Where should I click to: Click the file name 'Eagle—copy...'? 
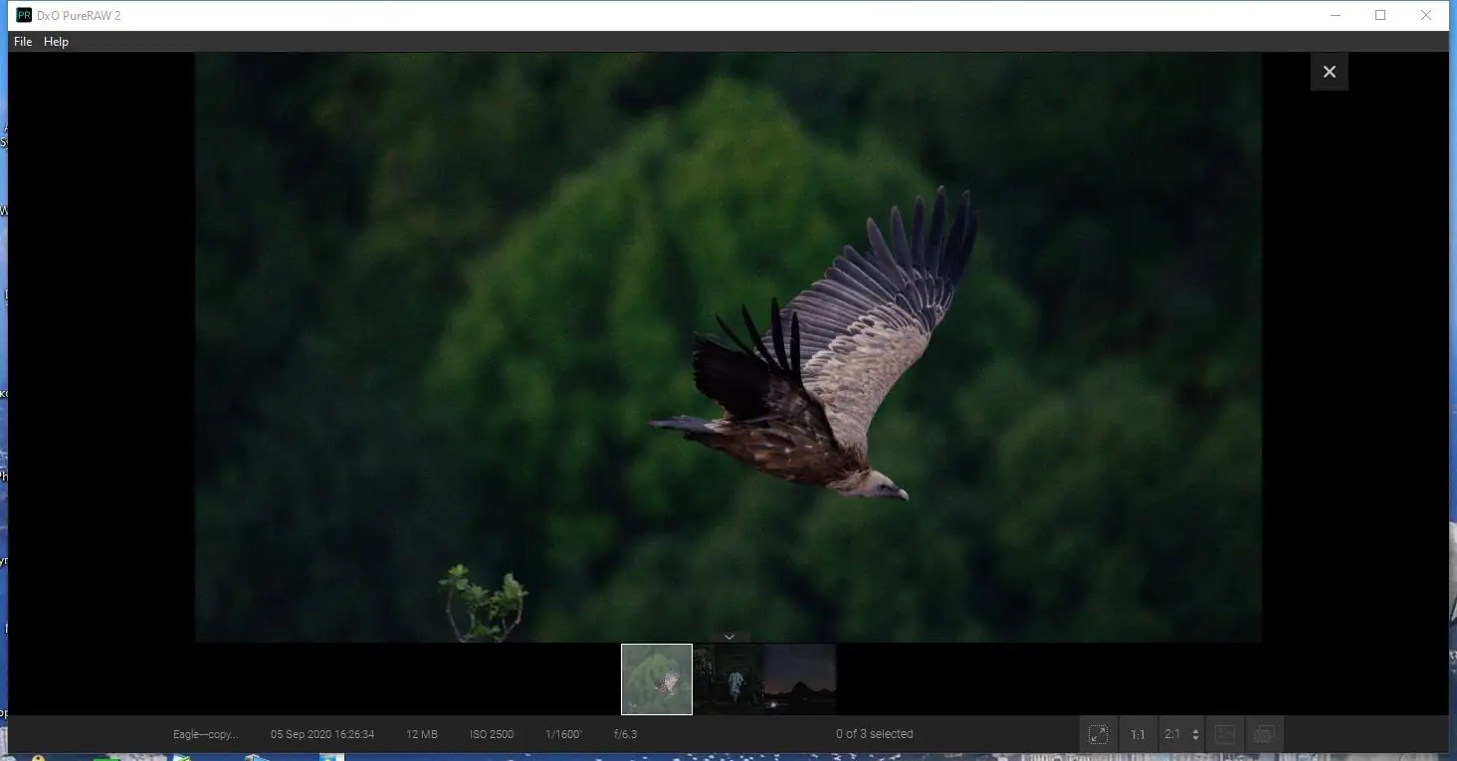point(206,734)
